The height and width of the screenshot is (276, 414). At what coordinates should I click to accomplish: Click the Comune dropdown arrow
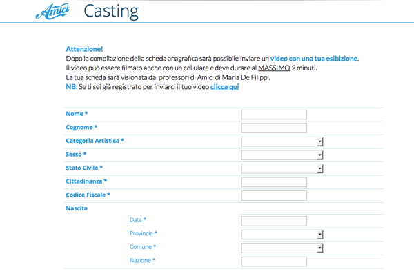coord(320,248)
